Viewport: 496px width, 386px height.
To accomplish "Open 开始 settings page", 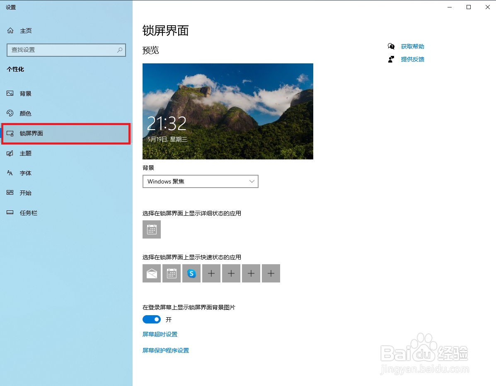I will tap(66, 193).
